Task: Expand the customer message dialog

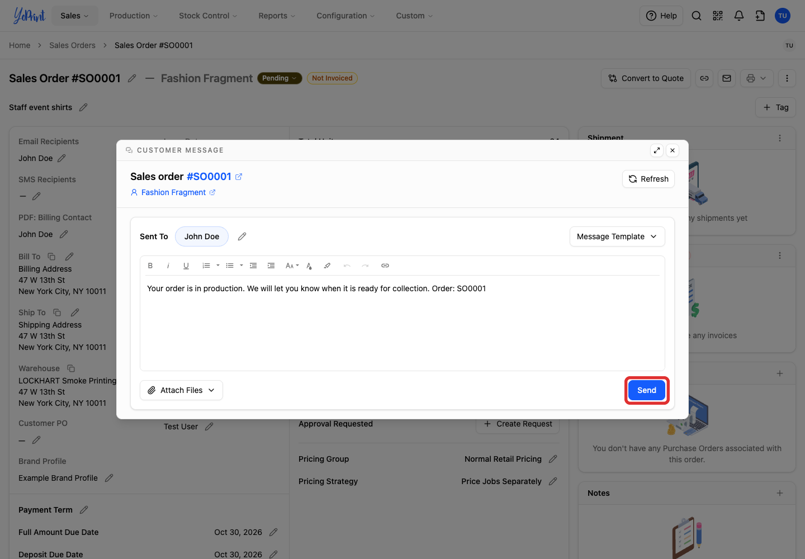Action: (x=657, y=150)
